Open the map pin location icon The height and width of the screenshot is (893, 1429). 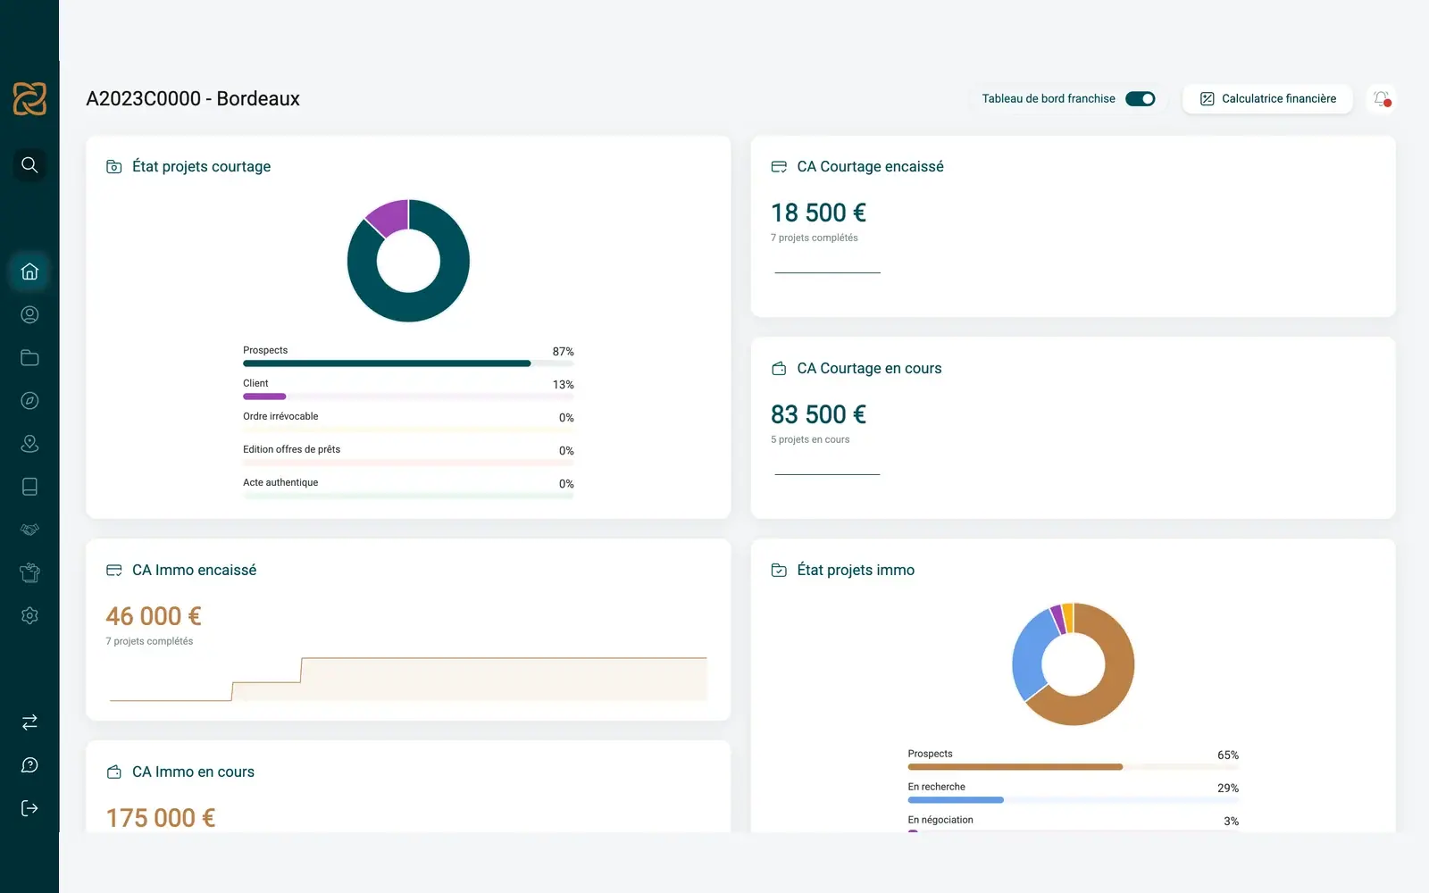[x=29, y=444]
